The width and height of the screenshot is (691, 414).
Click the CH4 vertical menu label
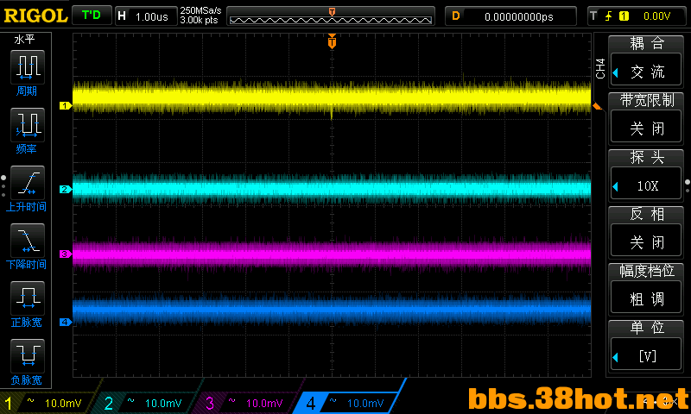tap(600, 68)
